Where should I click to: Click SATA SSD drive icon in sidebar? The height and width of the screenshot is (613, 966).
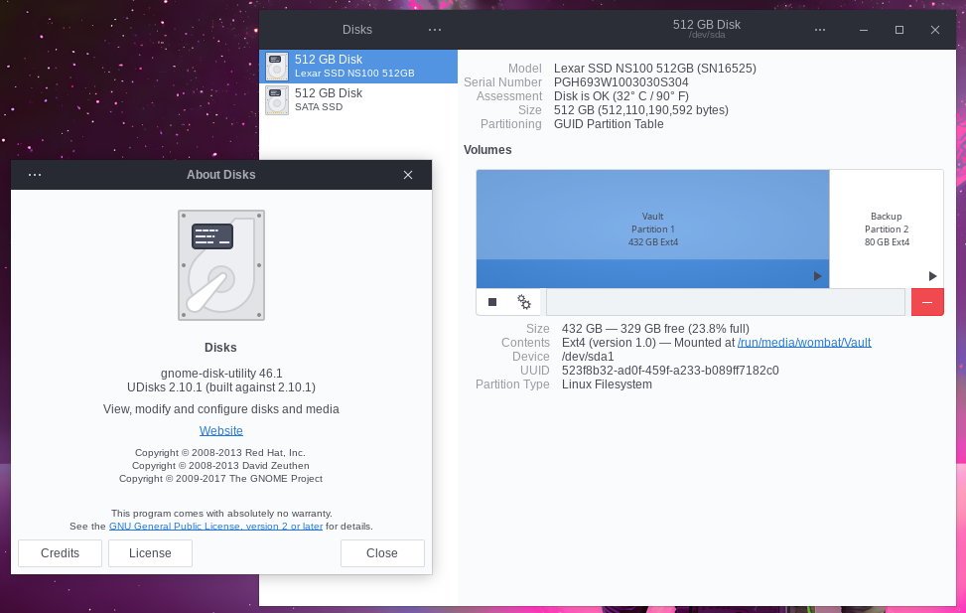(277, 100)
